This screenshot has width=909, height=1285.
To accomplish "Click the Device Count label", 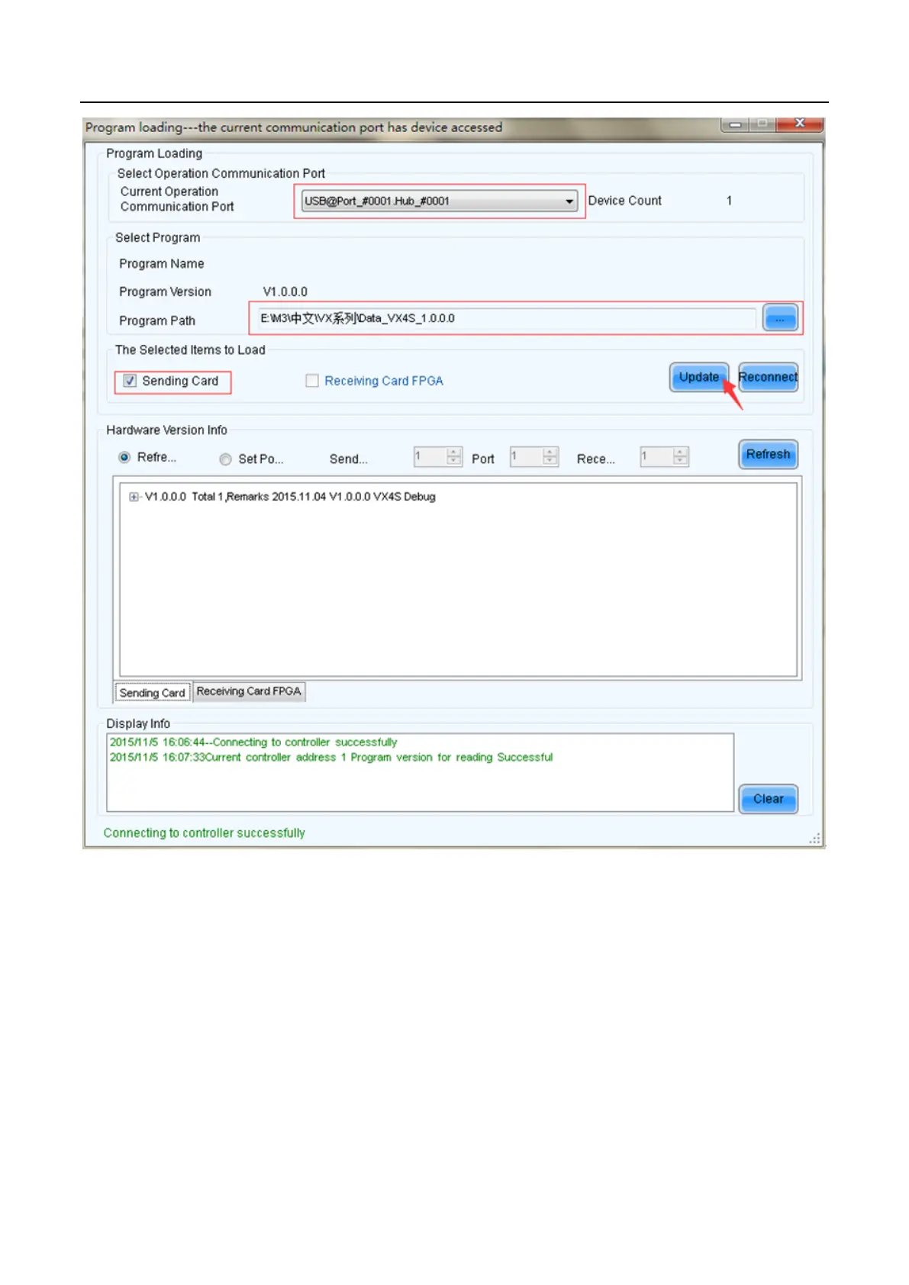I will (625, 201).
